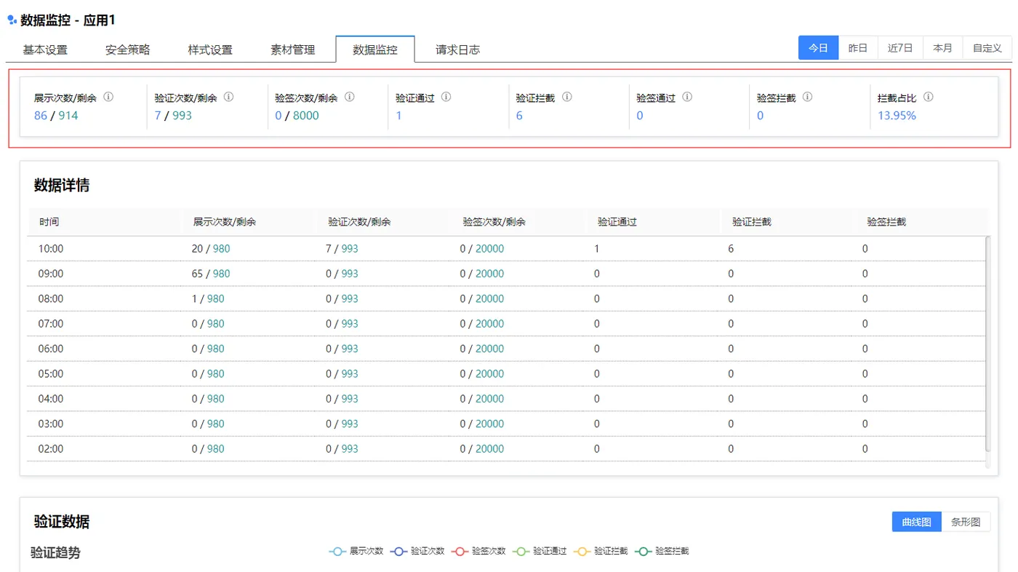Open info icon beside 验签次数/剩余 summary
The width and height of the screenshot is (1018, 572).
[x=349, y=97]
